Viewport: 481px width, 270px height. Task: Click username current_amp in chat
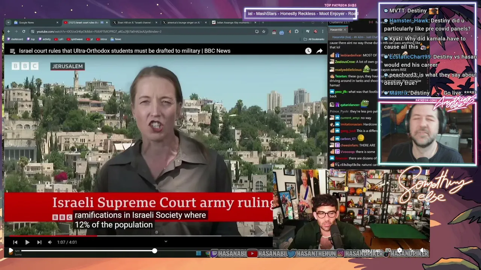350,118
